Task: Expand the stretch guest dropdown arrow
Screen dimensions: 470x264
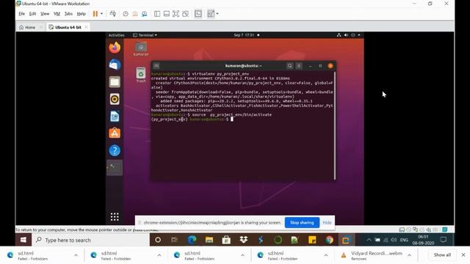Action: pos(217,14)
